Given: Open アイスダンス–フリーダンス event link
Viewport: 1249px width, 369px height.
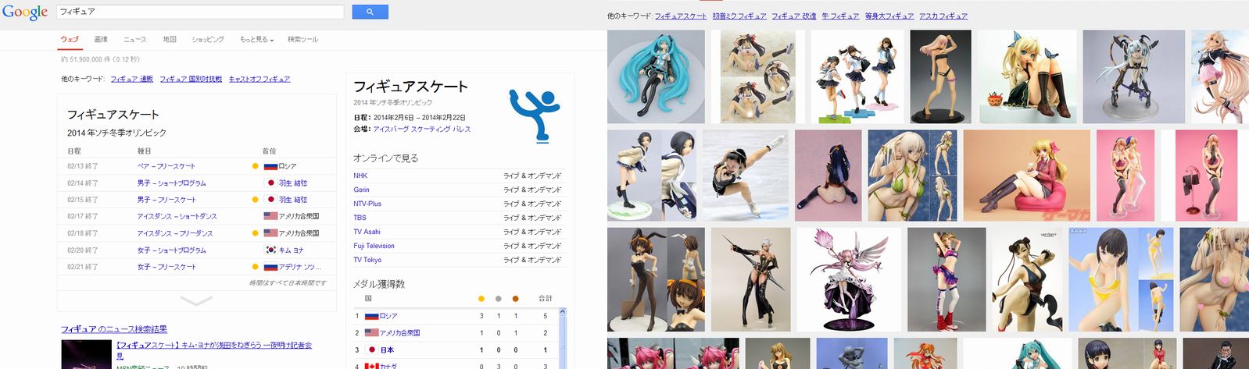Looking at the screenshot, I should 175,233.
